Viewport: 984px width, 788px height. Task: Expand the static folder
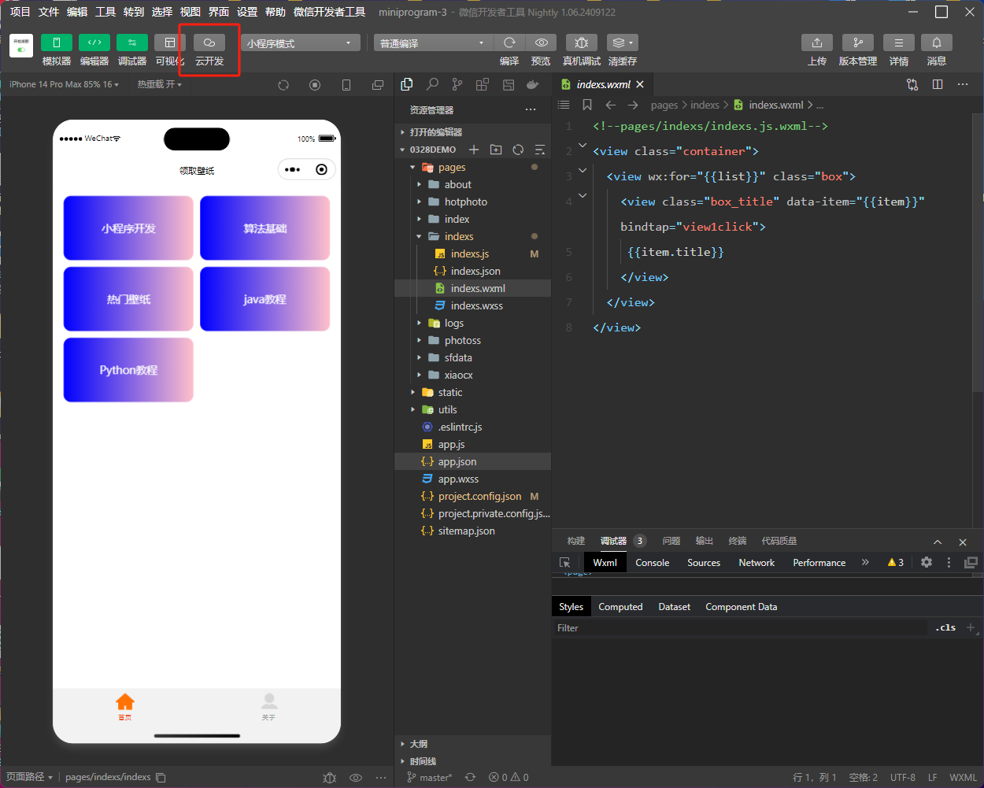click(x=472, y=392)
